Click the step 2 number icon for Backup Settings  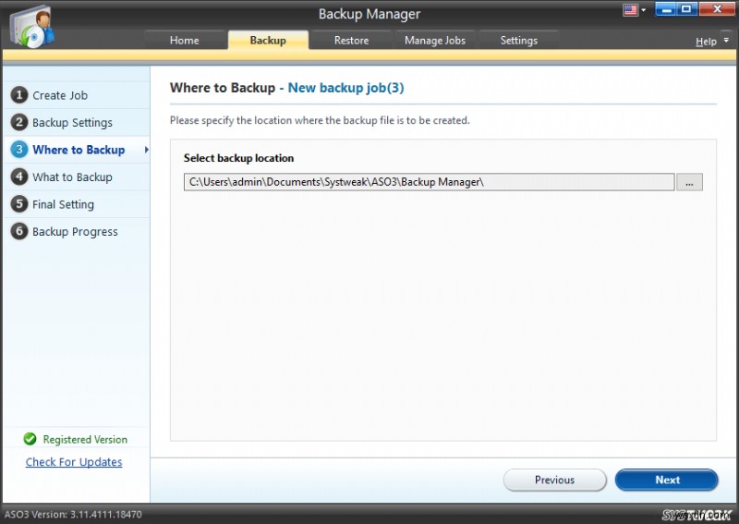tap(19, 122)
